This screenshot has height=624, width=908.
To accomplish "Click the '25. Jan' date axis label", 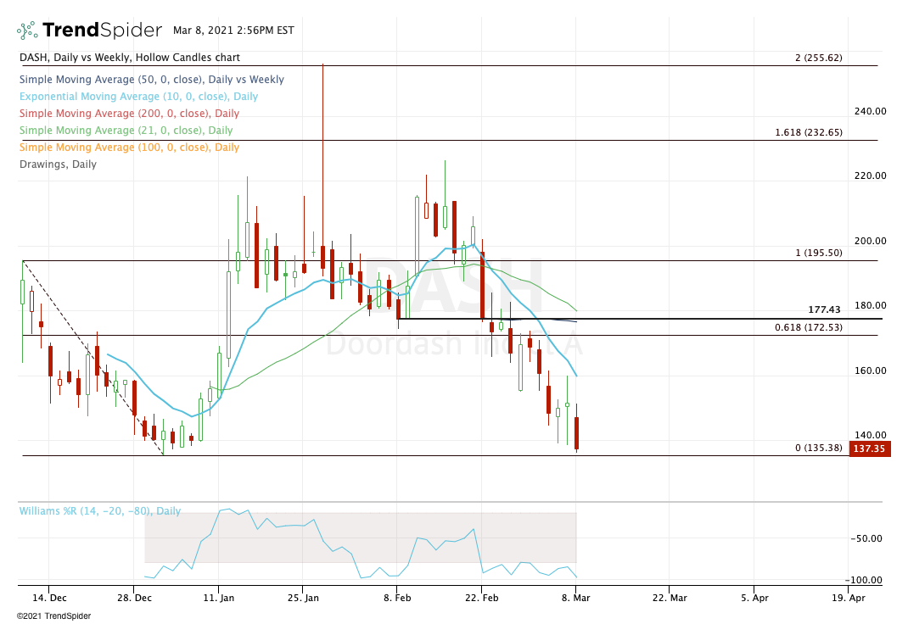I will pos(304,598).
